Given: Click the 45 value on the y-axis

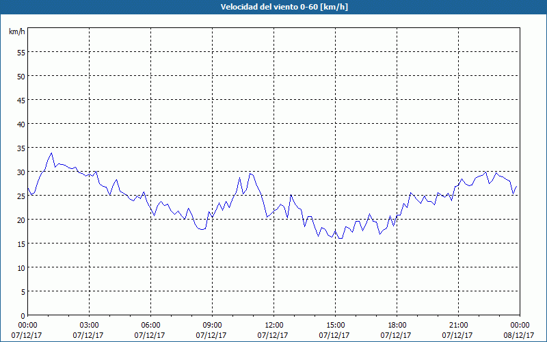Looking at the screenshot, I should pyautogui.click(x=21, y=100).
